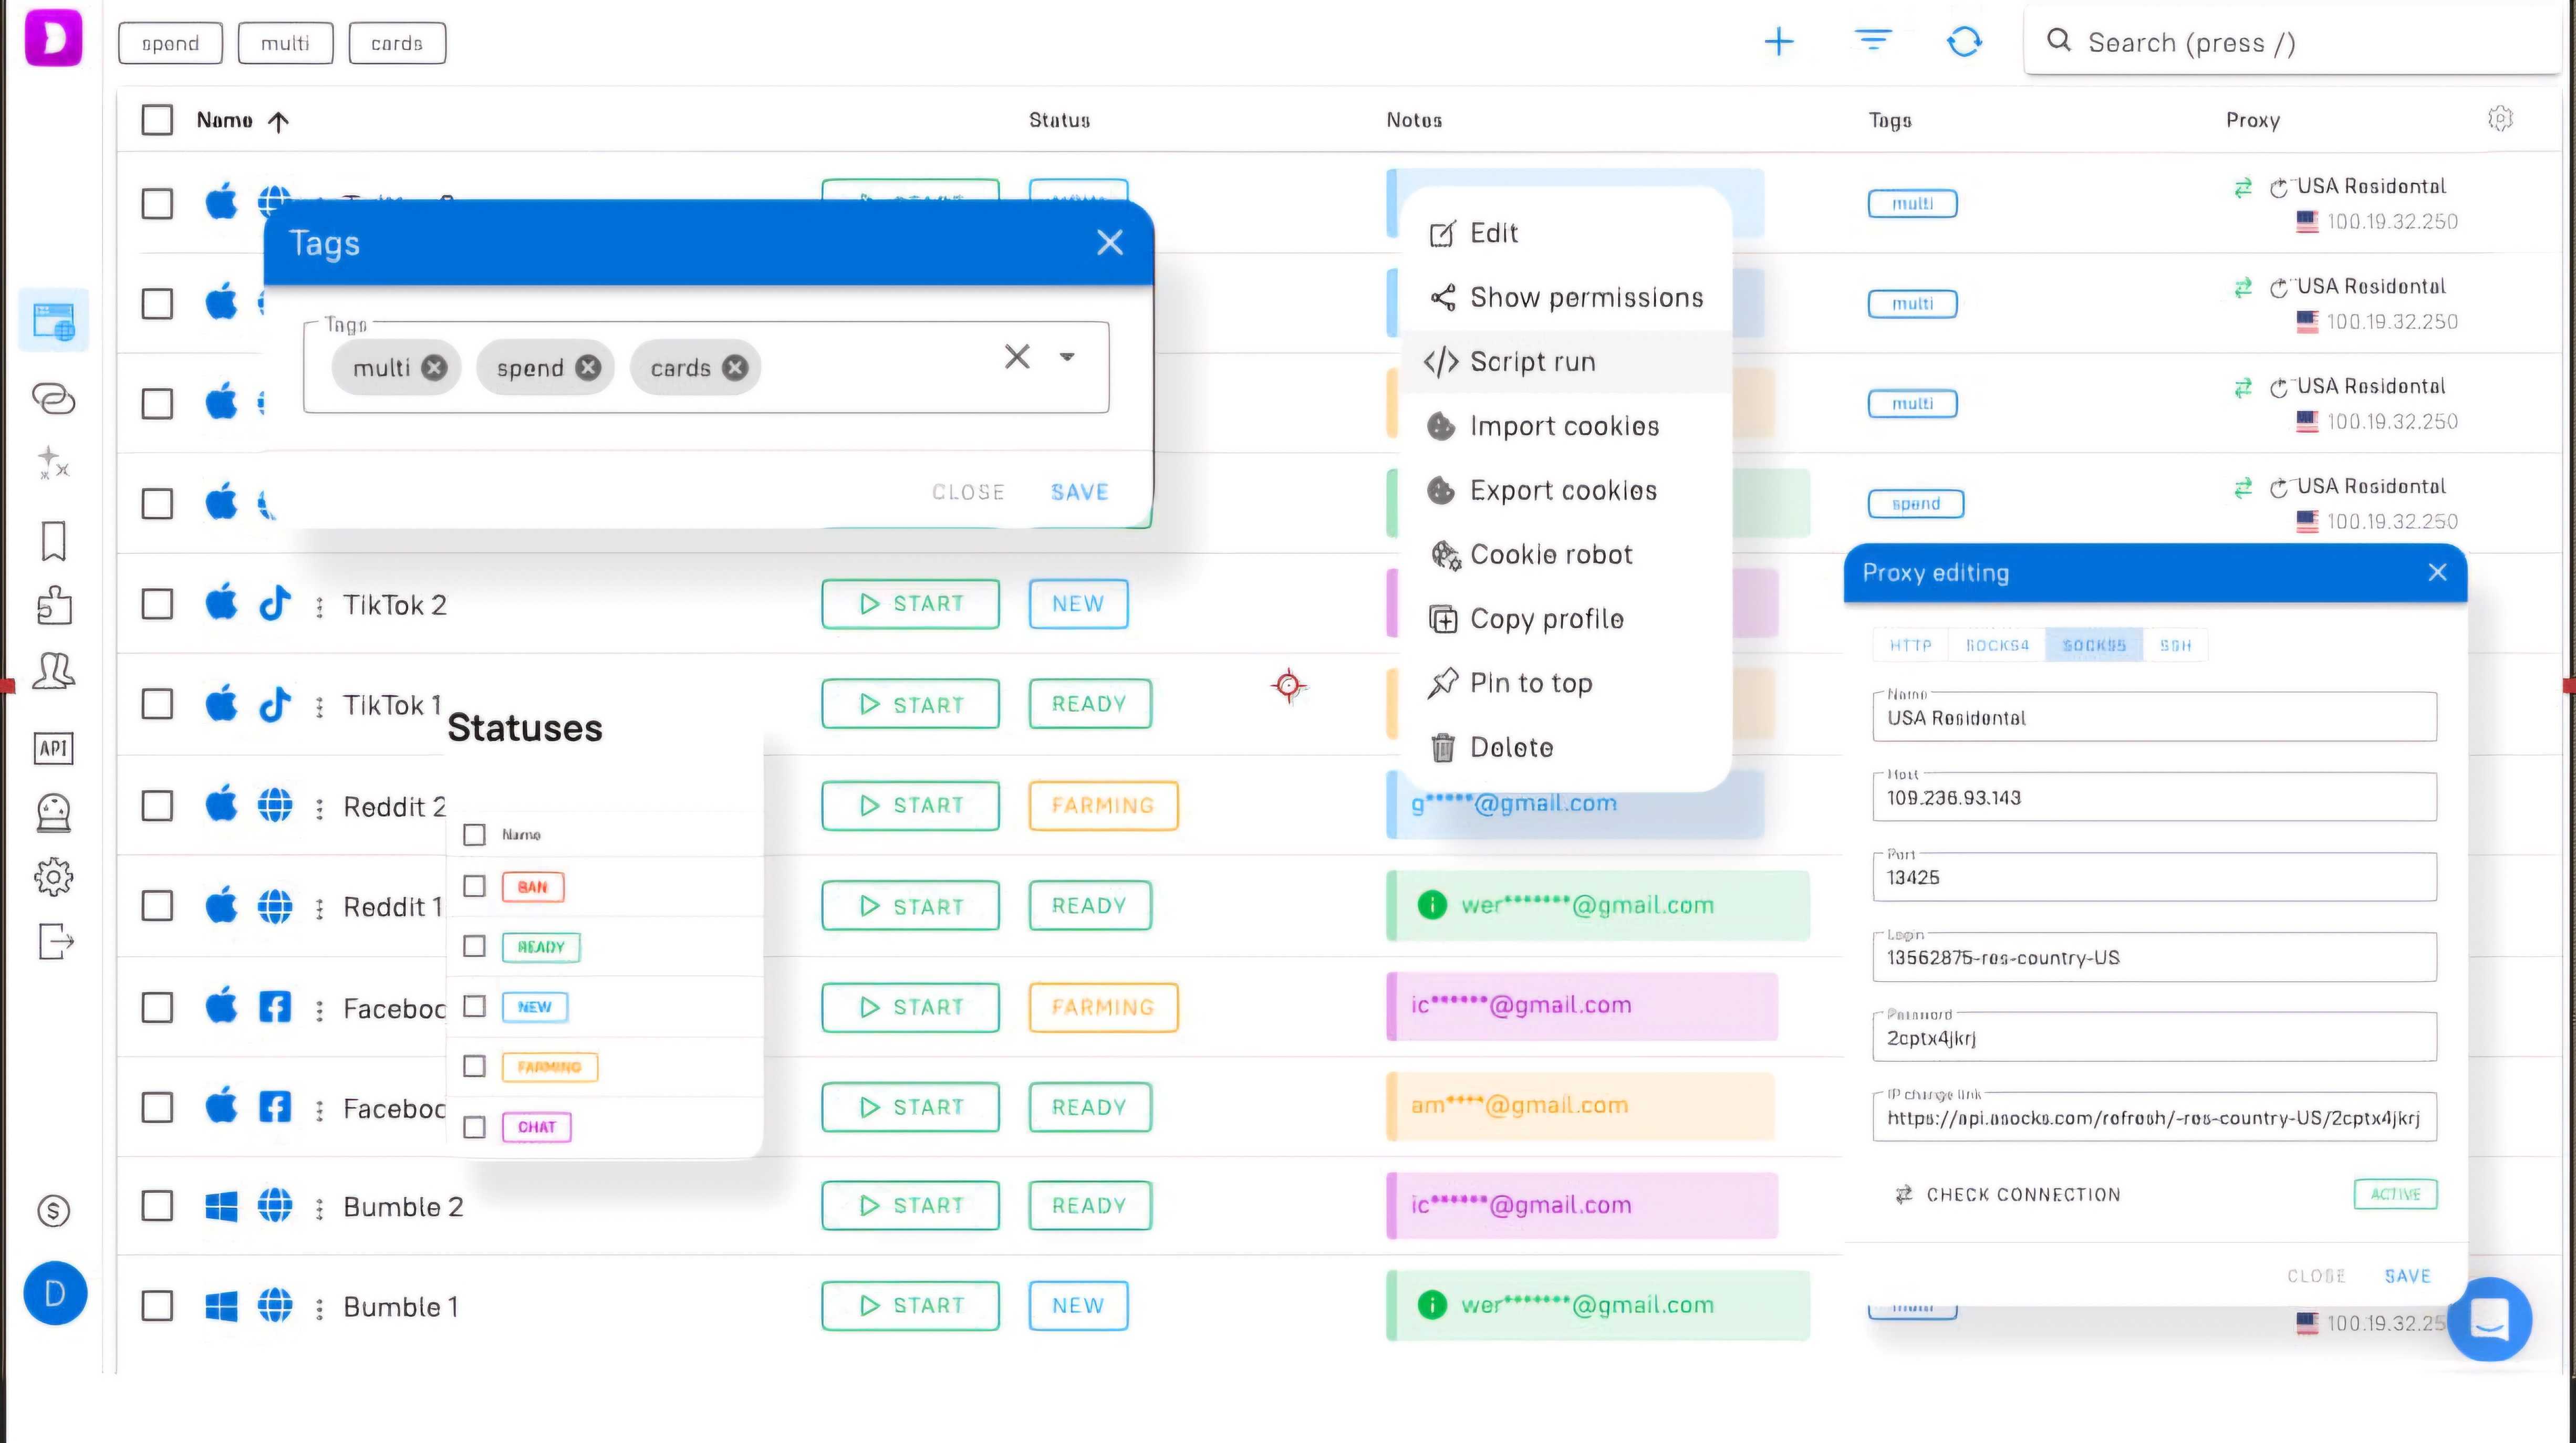Open three-dot menu for Reddit 1
This screenshot has width=2576, height=1443.
point(319,907)
